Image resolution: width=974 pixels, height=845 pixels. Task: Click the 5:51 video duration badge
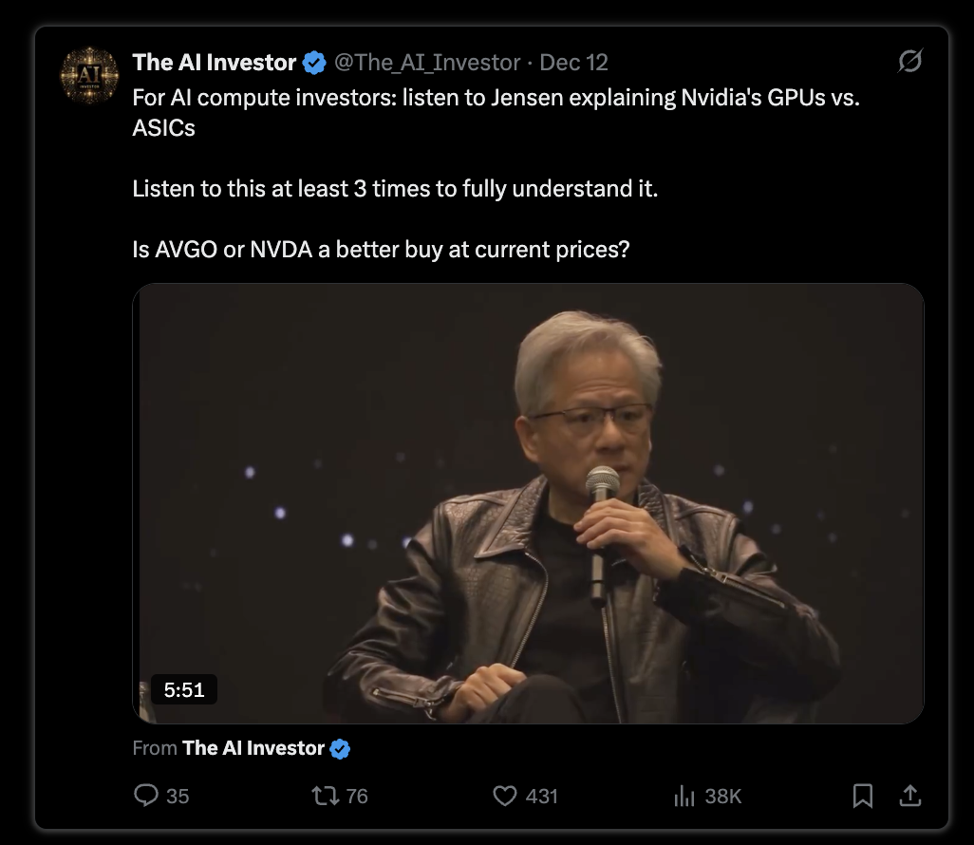click(x=184, y=689)
